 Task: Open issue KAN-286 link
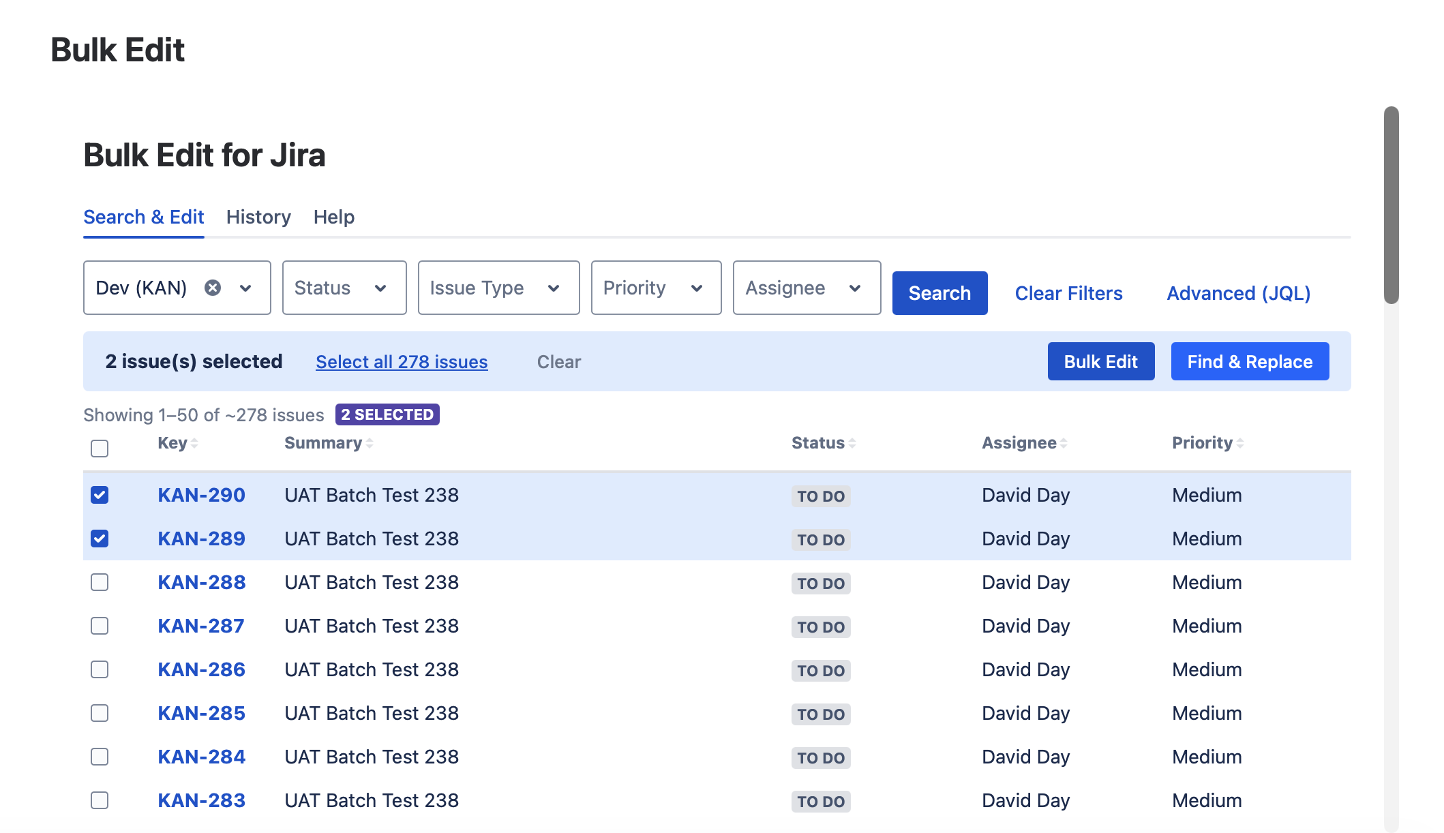[x=201, y=669]
